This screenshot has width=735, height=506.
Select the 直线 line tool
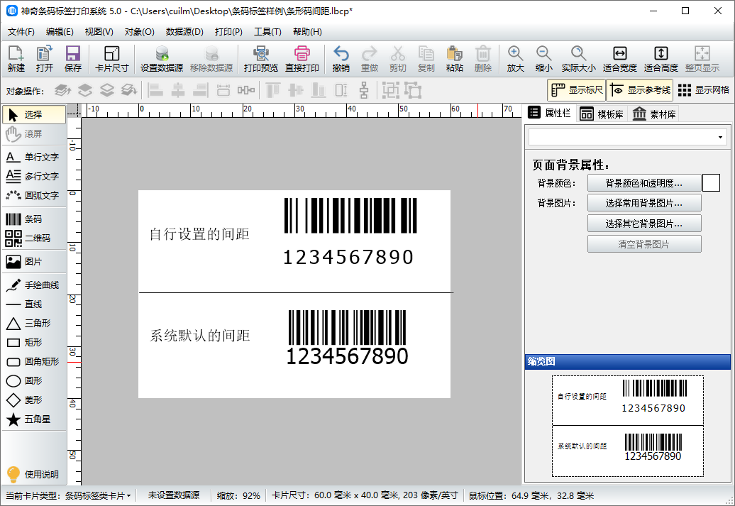point(34,304)
